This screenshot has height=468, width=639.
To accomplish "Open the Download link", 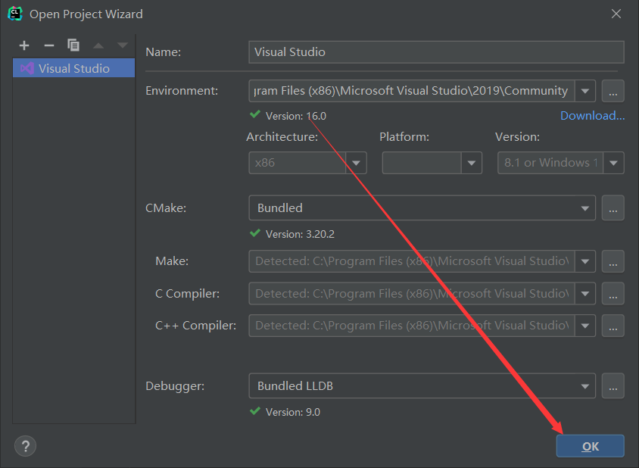I will click(x=592, y=116).
